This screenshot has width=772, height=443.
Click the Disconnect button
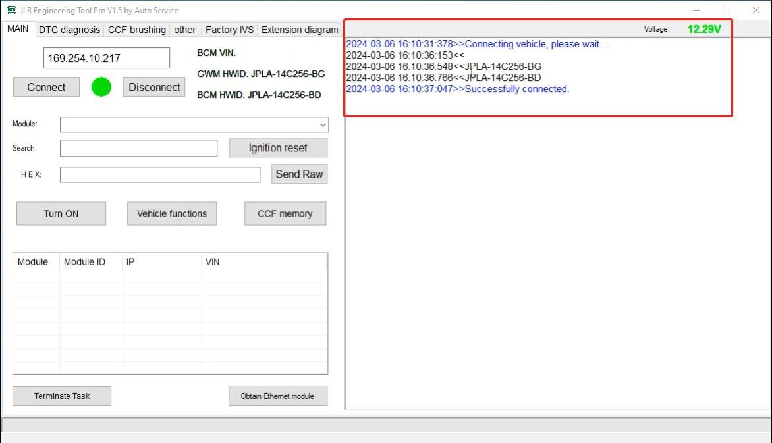point(154,87)
